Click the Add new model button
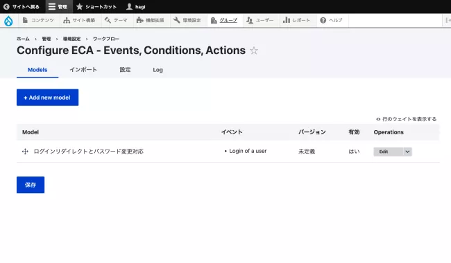The width and height of the screenshot is (451, 263). tap(47, 98)
